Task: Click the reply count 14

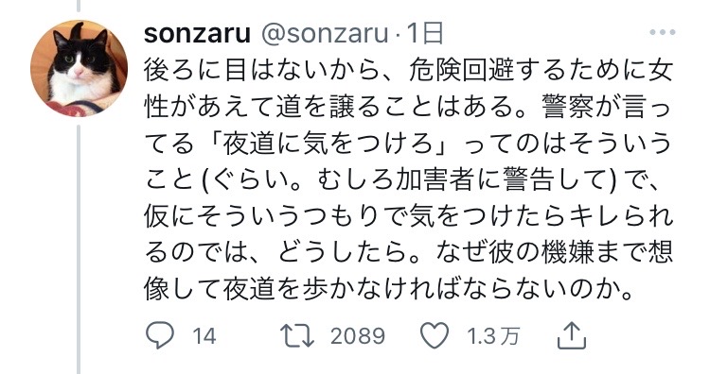Action: click(x=204, y=336)
